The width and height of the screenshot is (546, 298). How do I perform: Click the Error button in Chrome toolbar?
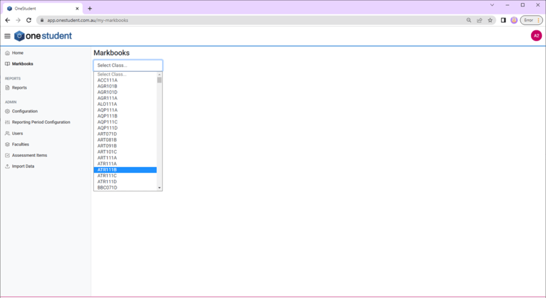pyautogui.click(x=531, y=20)
